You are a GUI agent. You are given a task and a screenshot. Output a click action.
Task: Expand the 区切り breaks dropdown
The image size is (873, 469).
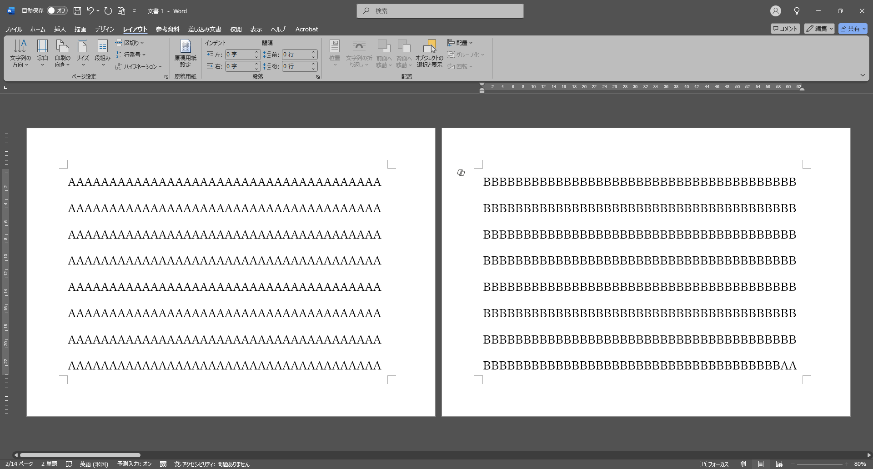[x=130, y=43]
